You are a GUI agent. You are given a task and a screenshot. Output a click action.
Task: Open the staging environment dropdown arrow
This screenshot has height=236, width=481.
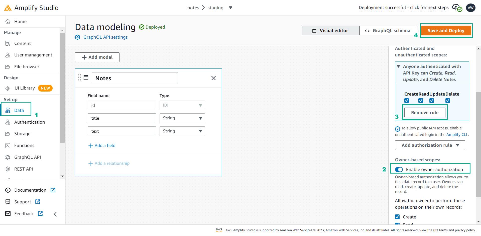tap(230, 8)
